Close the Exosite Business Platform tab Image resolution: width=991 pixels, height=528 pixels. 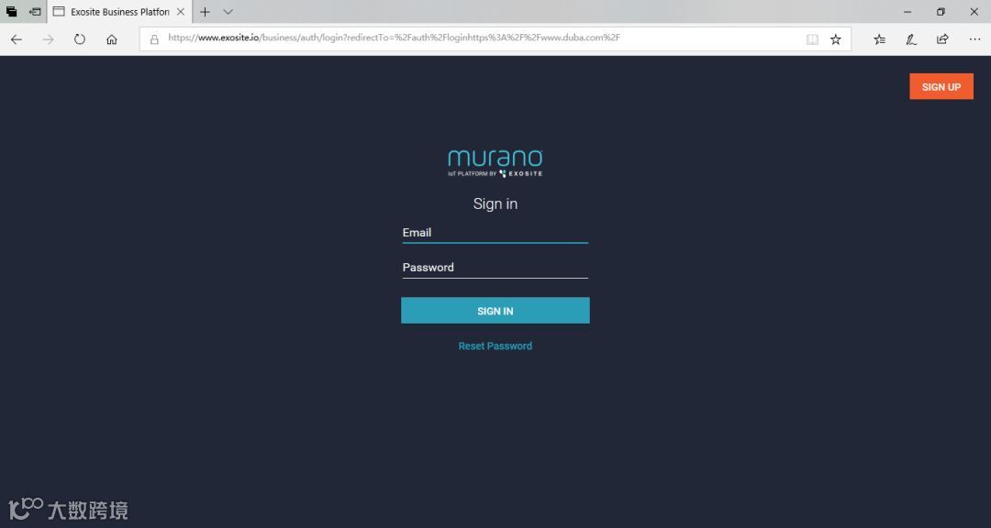point(181,11)
